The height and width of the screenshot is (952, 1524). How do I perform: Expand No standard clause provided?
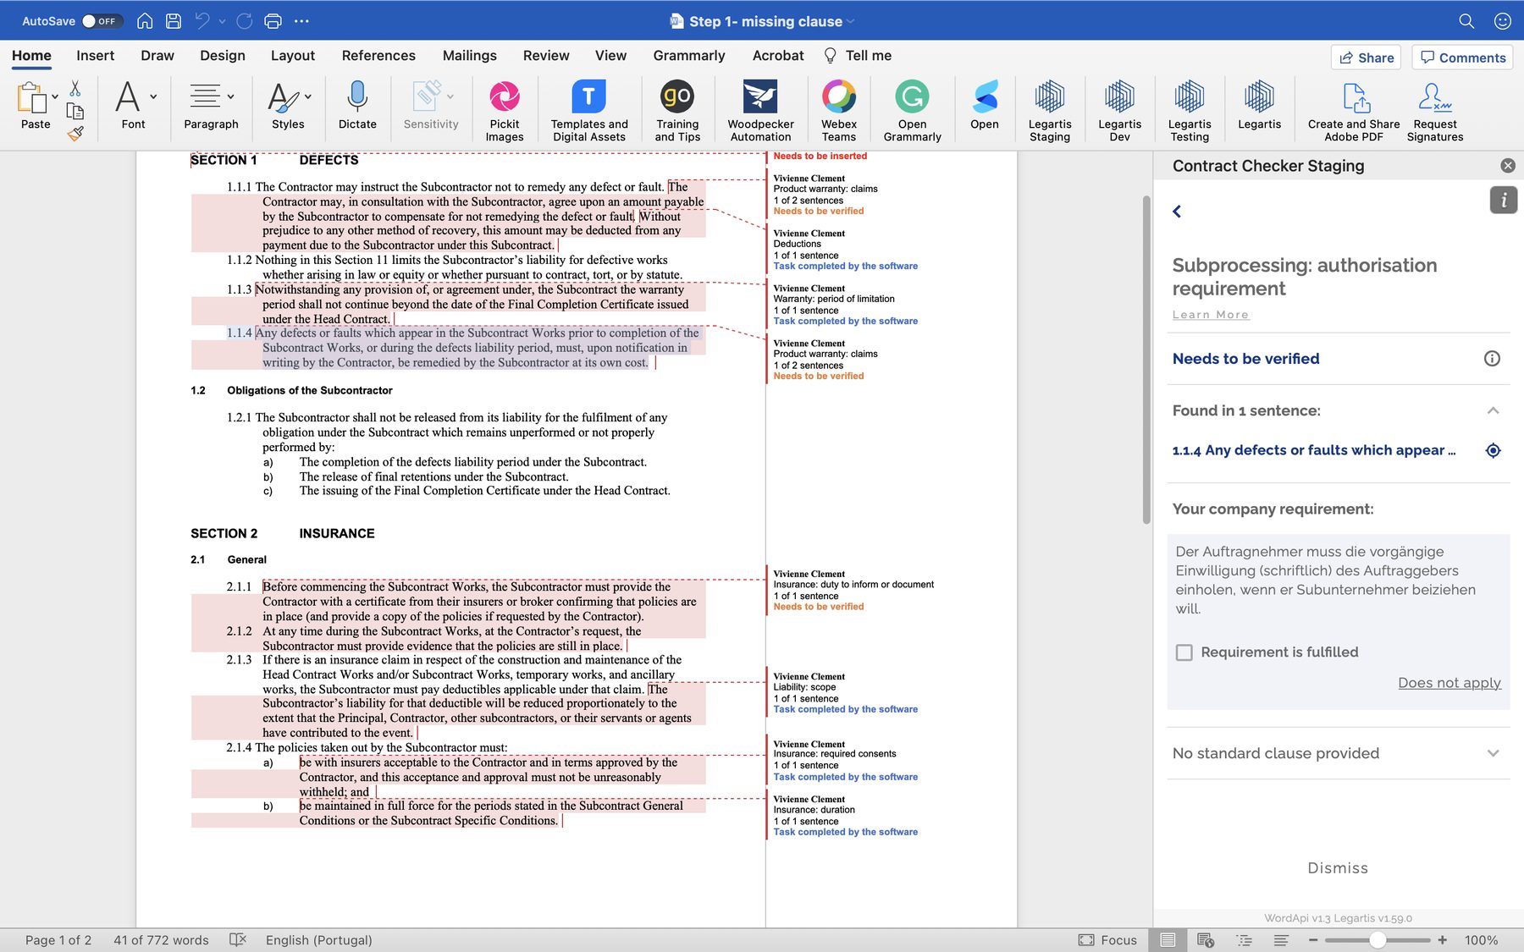point(1494,753)
